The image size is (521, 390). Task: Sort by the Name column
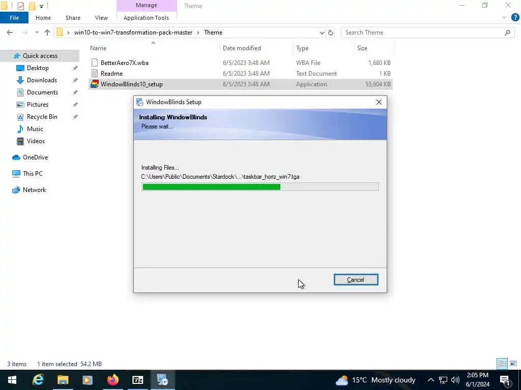[98, 48]
